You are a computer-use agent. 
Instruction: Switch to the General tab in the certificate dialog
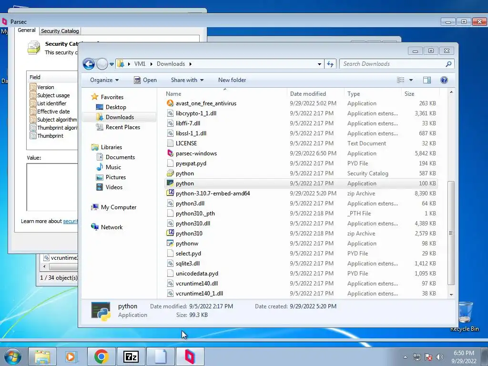(x=27, y=30)
